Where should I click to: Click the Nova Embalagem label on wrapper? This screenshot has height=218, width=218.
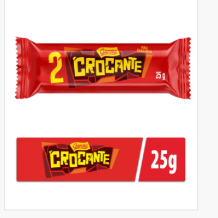tap(145, 50)
